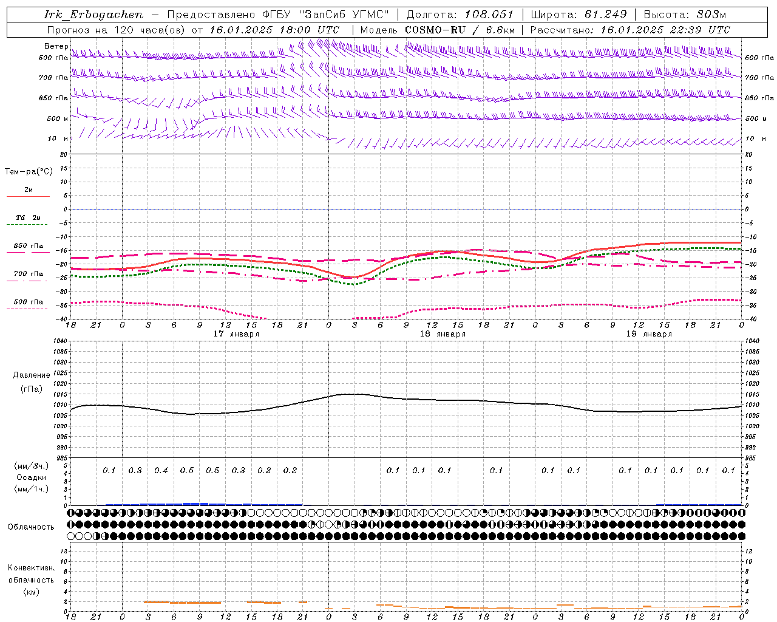Click the Осадки panel label
Image resolution: width=777 pixels, height=622 pixels.
click(x=32, y=477)
